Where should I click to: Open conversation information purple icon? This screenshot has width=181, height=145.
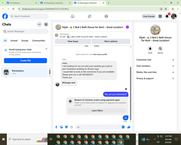coord(127,27)
